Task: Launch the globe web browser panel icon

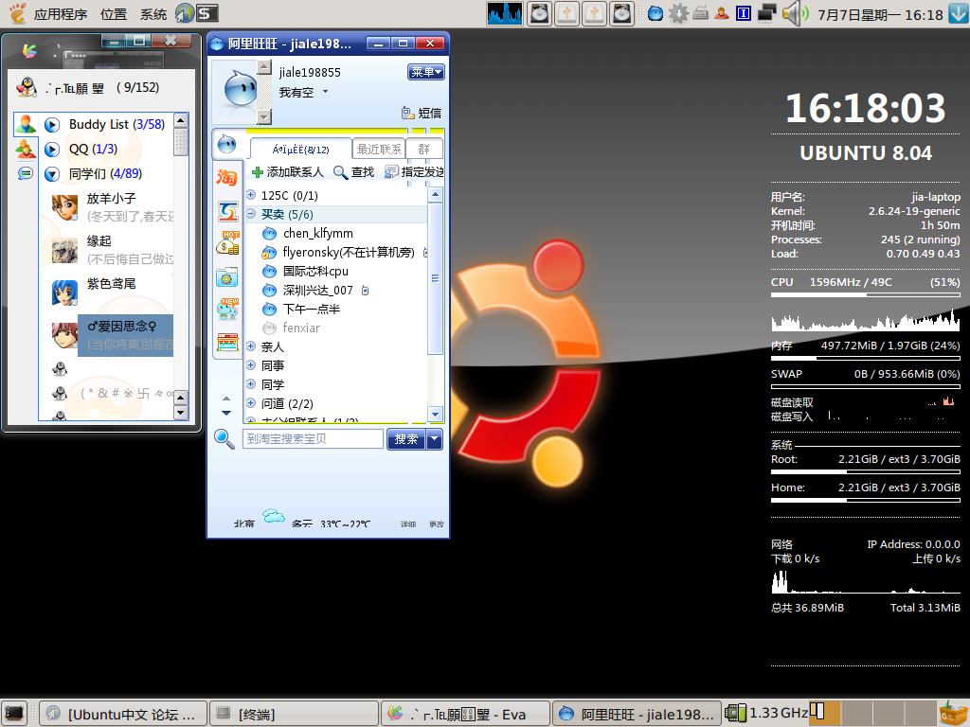Action: pos(185,13)
